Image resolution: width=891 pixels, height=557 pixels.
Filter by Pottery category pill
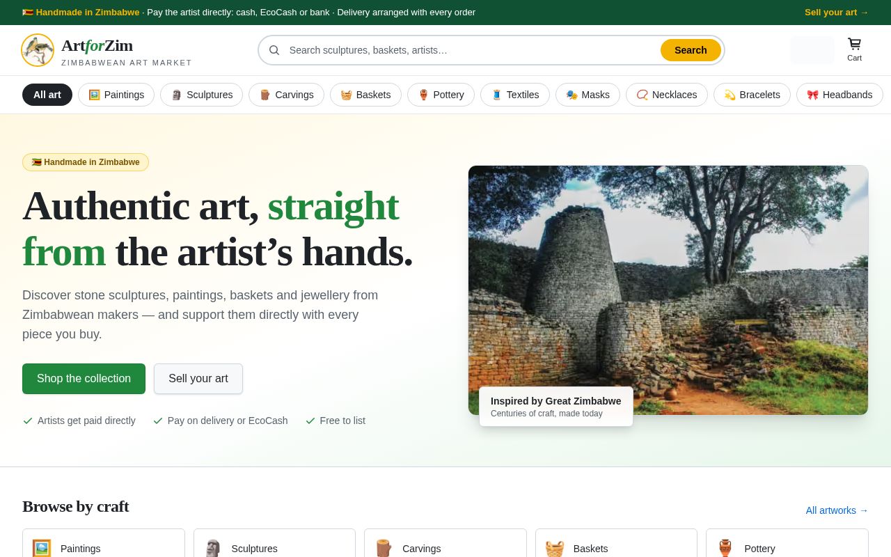tap(441, 95)
